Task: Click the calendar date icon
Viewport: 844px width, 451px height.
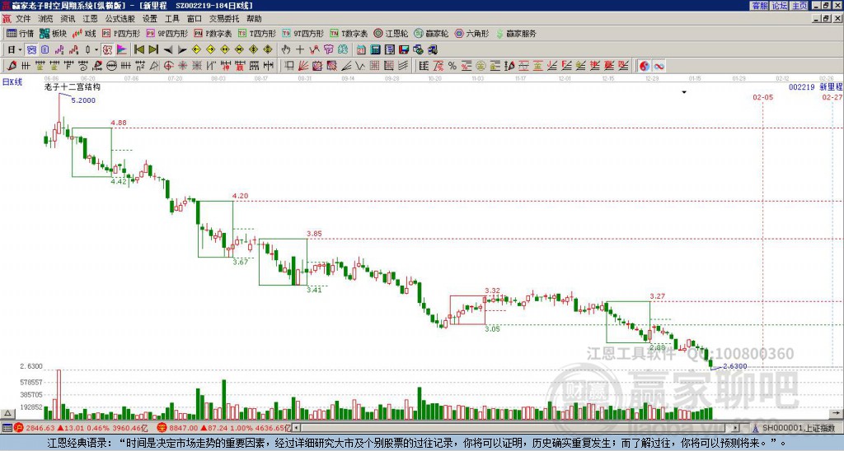Action: pos(361,49)
